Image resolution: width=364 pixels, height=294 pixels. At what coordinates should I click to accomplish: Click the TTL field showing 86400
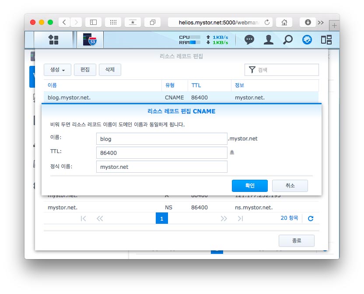click(x=161, y=153)
